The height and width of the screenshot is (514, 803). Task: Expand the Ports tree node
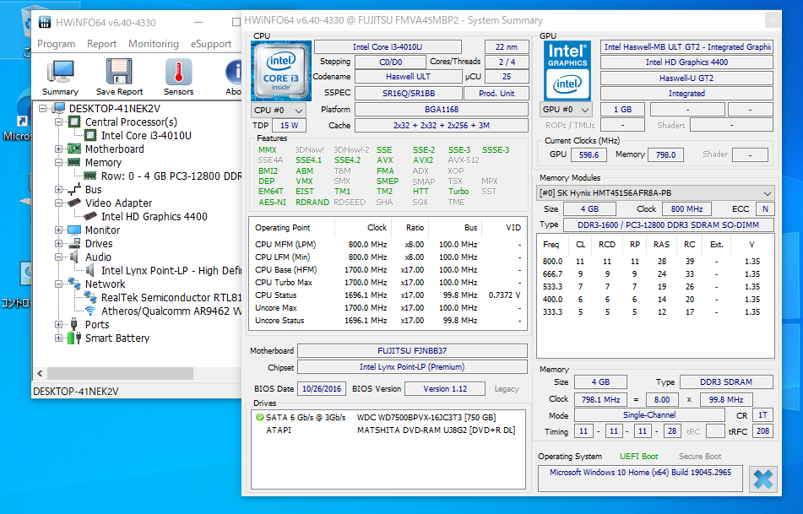[58, 324]
